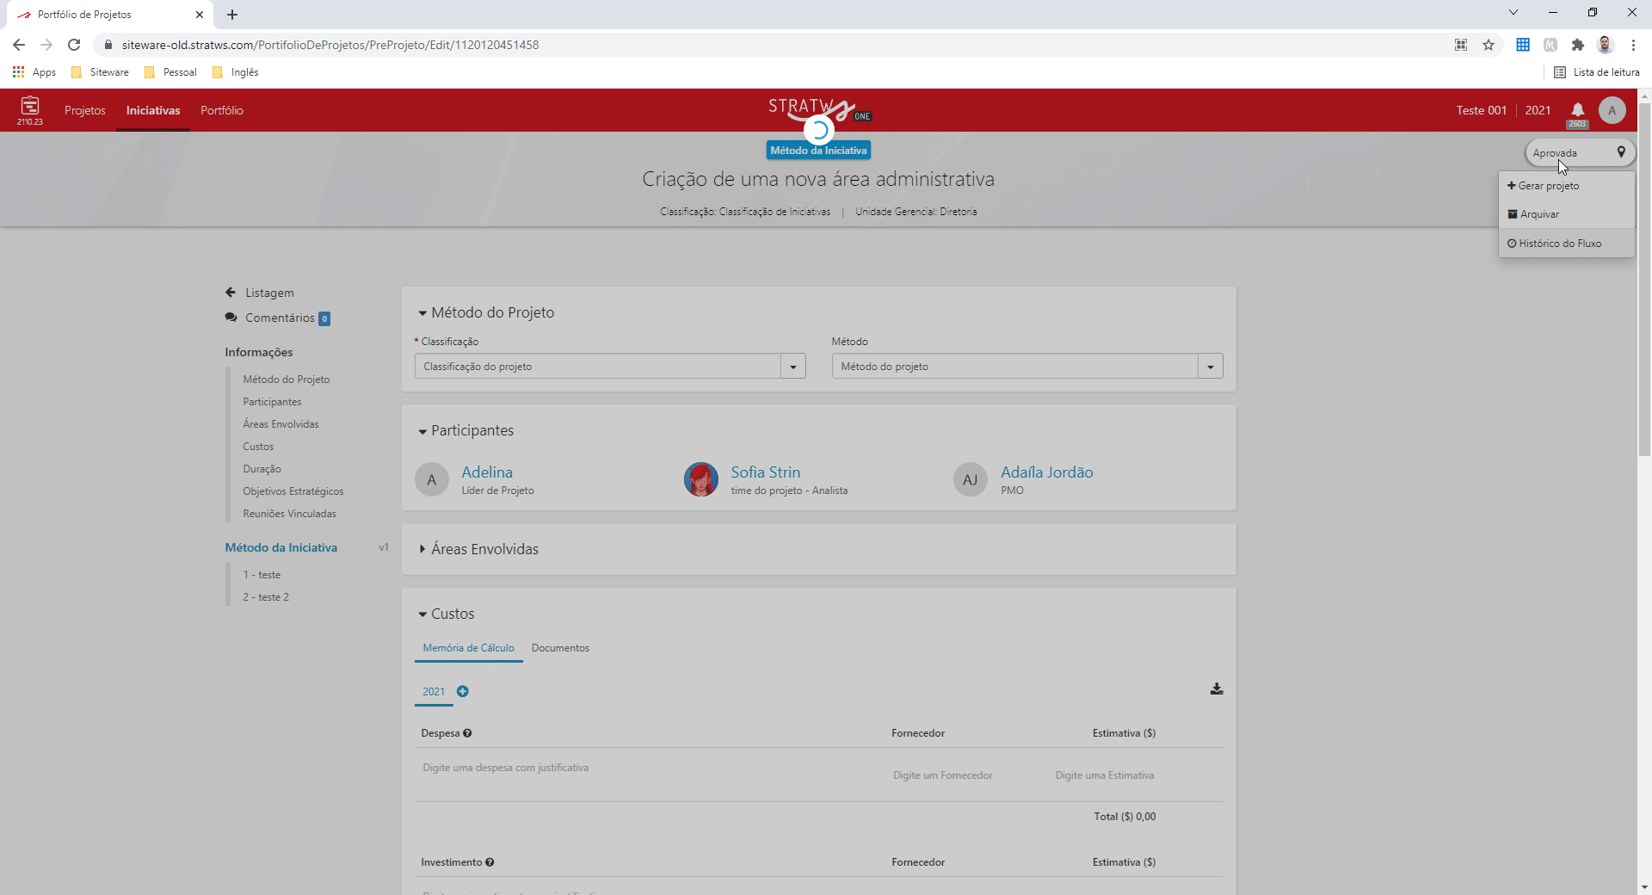Collapse the Participantes section
This screenshot has width=1652, height=895.
click(x=422, y=431)
